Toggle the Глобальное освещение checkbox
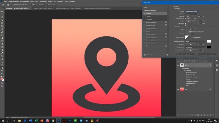The image size is (219, 123). click(x=190, y=32)
